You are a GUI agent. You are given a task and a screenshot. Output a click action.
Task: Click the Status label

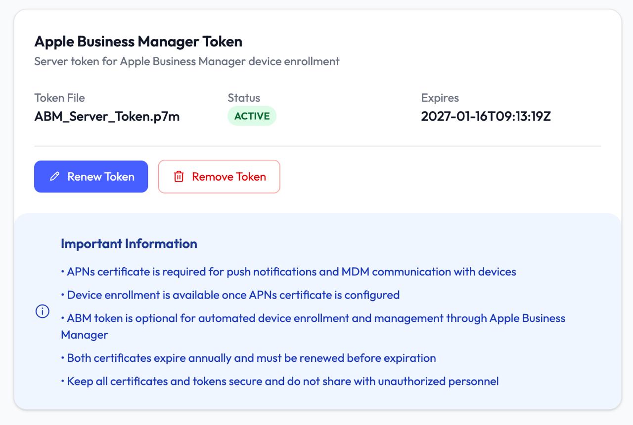pyautogui.click(x=244, y=98)
